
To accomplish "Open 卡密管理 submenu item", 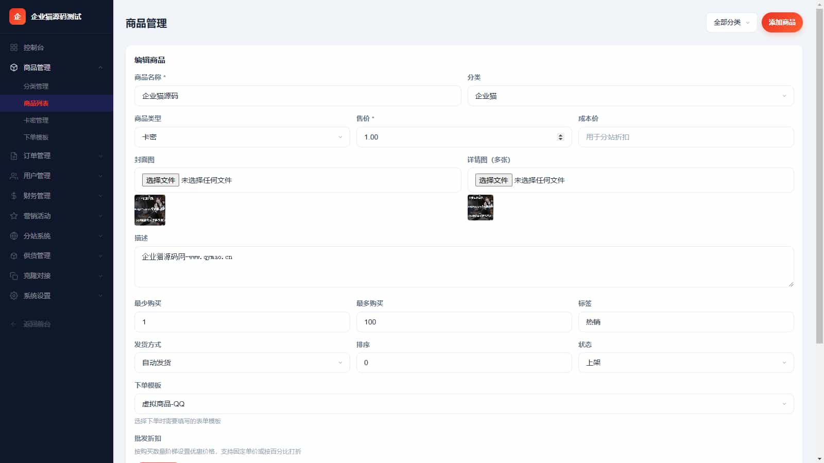I will click(x=36, y=121).
